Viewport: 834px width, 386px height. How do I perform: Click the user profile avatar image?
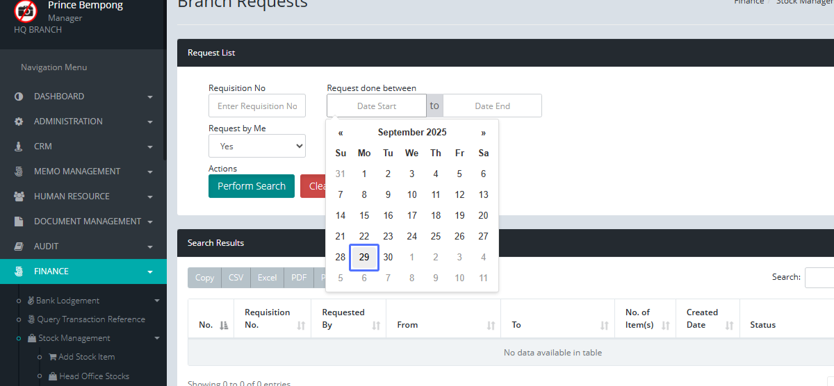[x=26, y=11]
